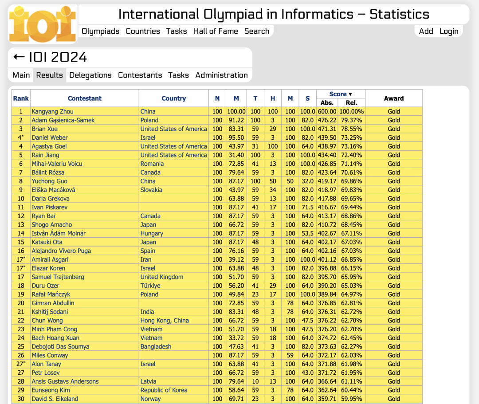Open Kshitij Sodani's profile
The height and width of the screenshot is (404, 479).
tap(50, 312)
